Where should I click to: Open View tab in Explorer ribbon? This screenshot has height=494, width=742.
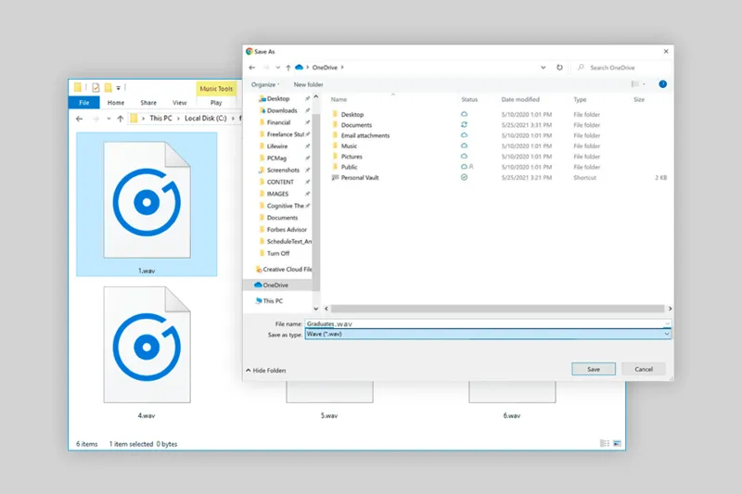pos(179,103)
